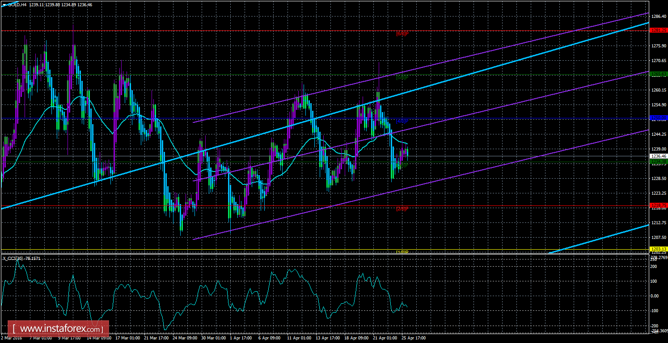Click the [4/8]P Murrey level label
The height and width of the screenshot is (343, 668).
tap(402, 121)
